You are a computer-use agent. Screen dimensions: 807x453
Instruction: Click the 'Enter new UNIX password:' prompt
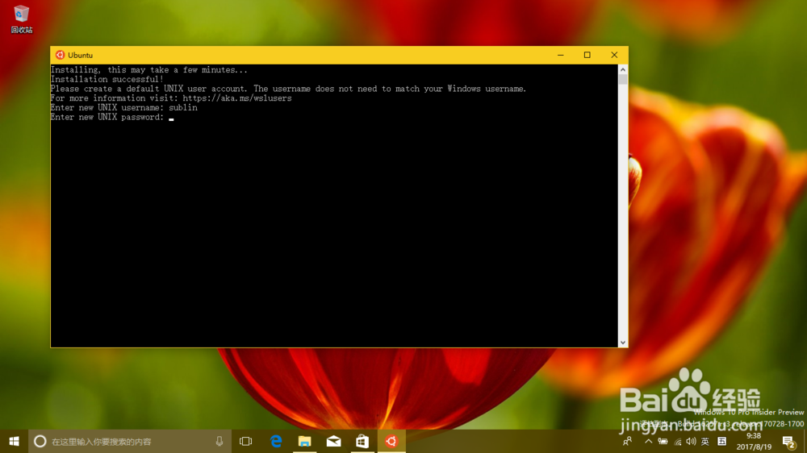click(107, 117)
